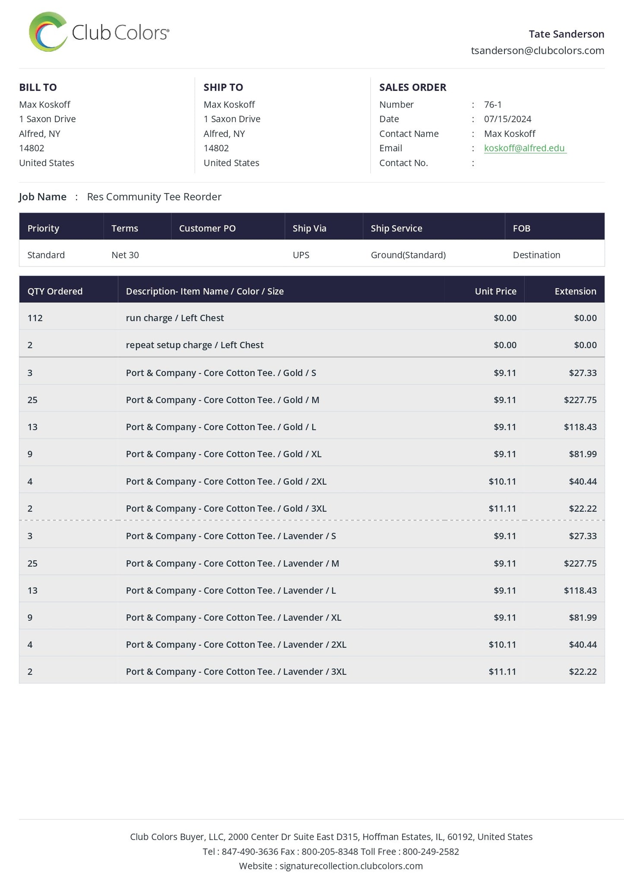Click the Lavender / L tee description

click(231, 590)
